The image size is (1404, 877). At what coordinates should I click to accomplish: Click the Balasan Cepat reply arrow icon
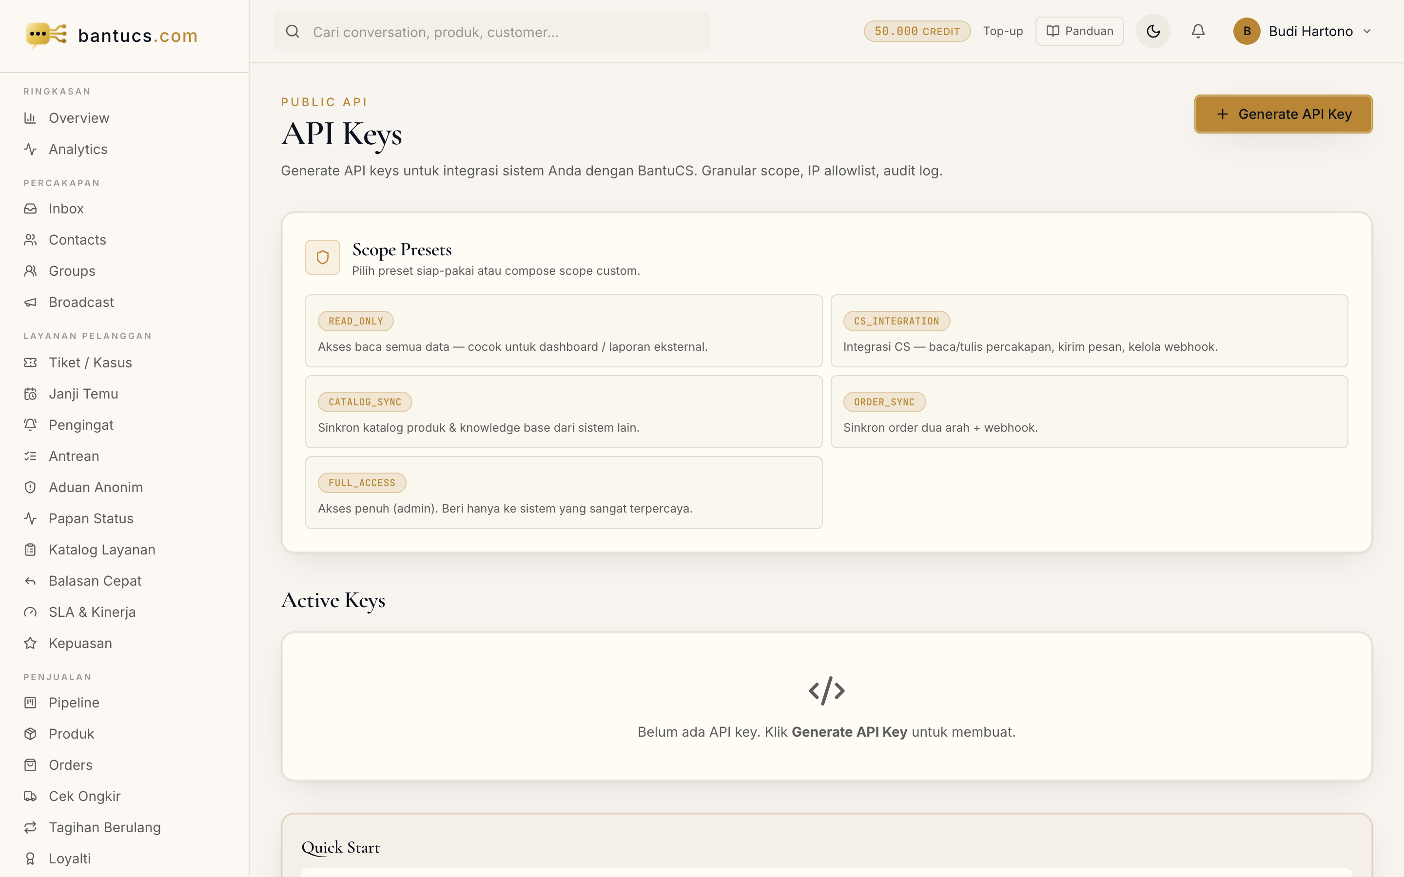(30, 581)
